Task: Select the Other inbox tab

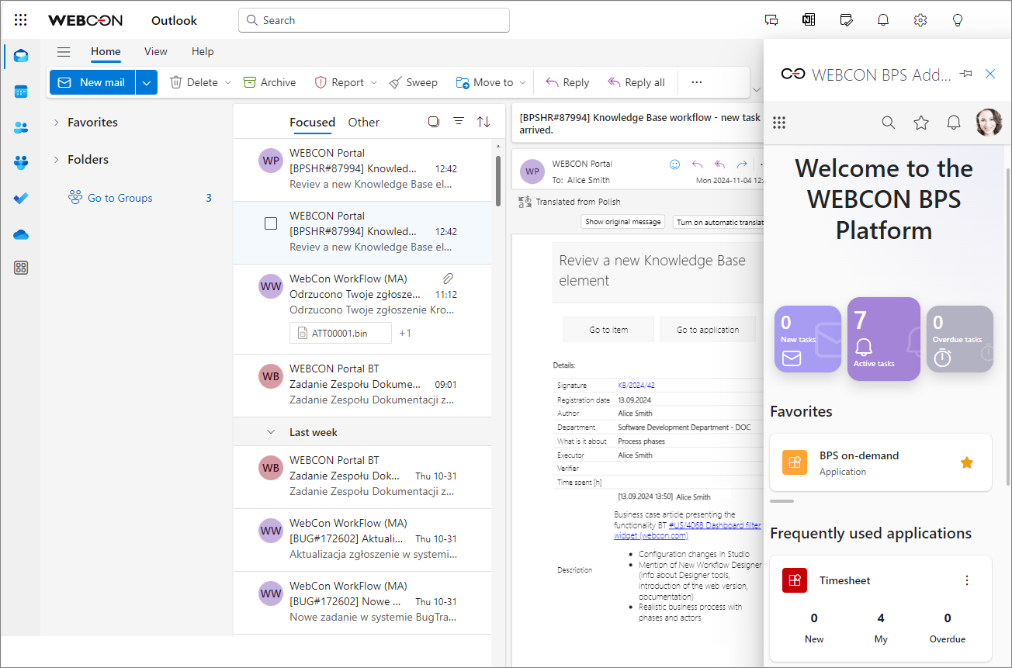Action: pyautogui.click(x=364, y=122)
